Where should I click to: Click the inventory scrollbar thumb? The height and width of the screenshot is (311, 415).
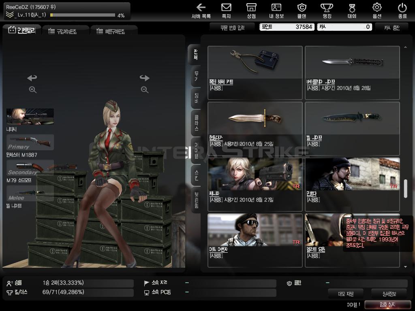[405, 189]
